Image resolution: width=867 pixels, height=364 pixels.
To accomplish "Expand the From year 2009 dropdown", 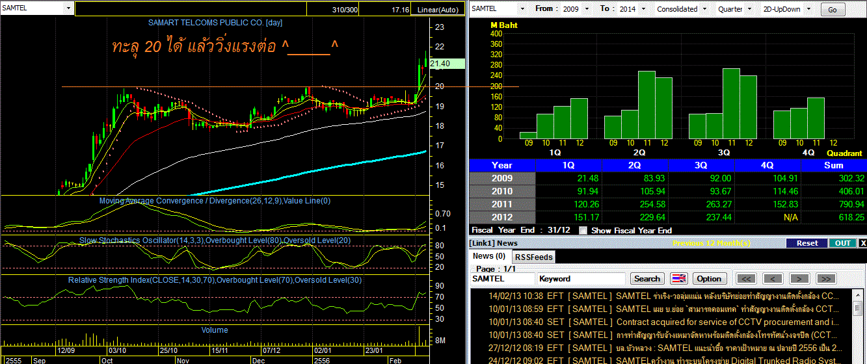I will click(x=587, y=9).
